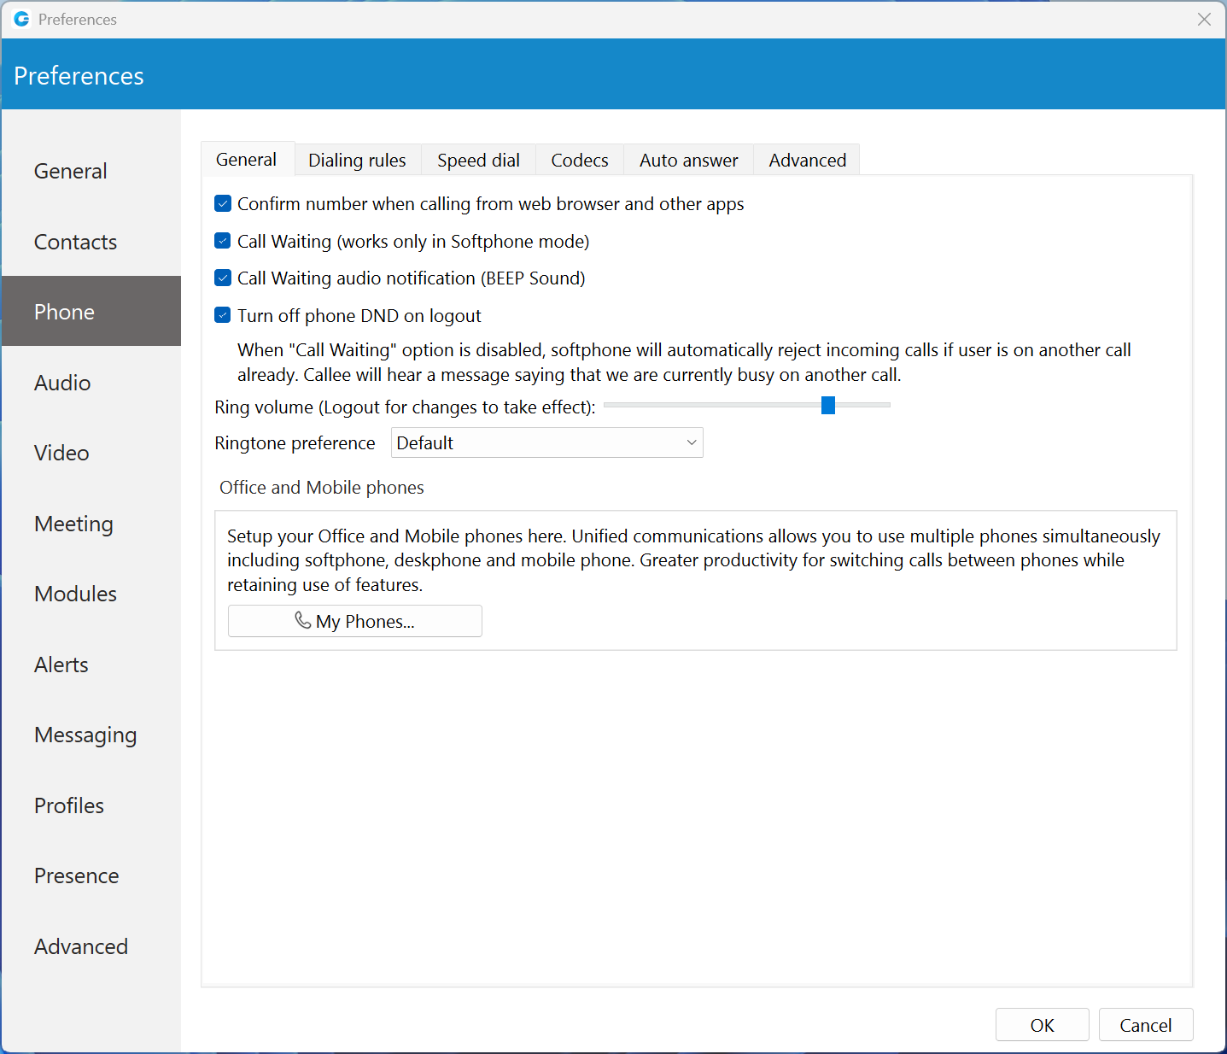Adjust the Ring volume slider

[x=827, y=405]
